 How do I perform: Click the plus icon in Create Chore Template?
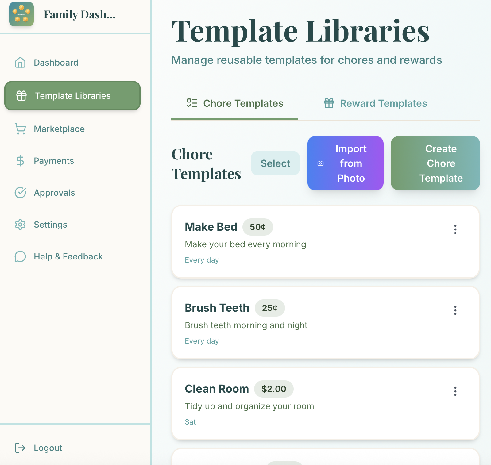click(x=404, y=163)
